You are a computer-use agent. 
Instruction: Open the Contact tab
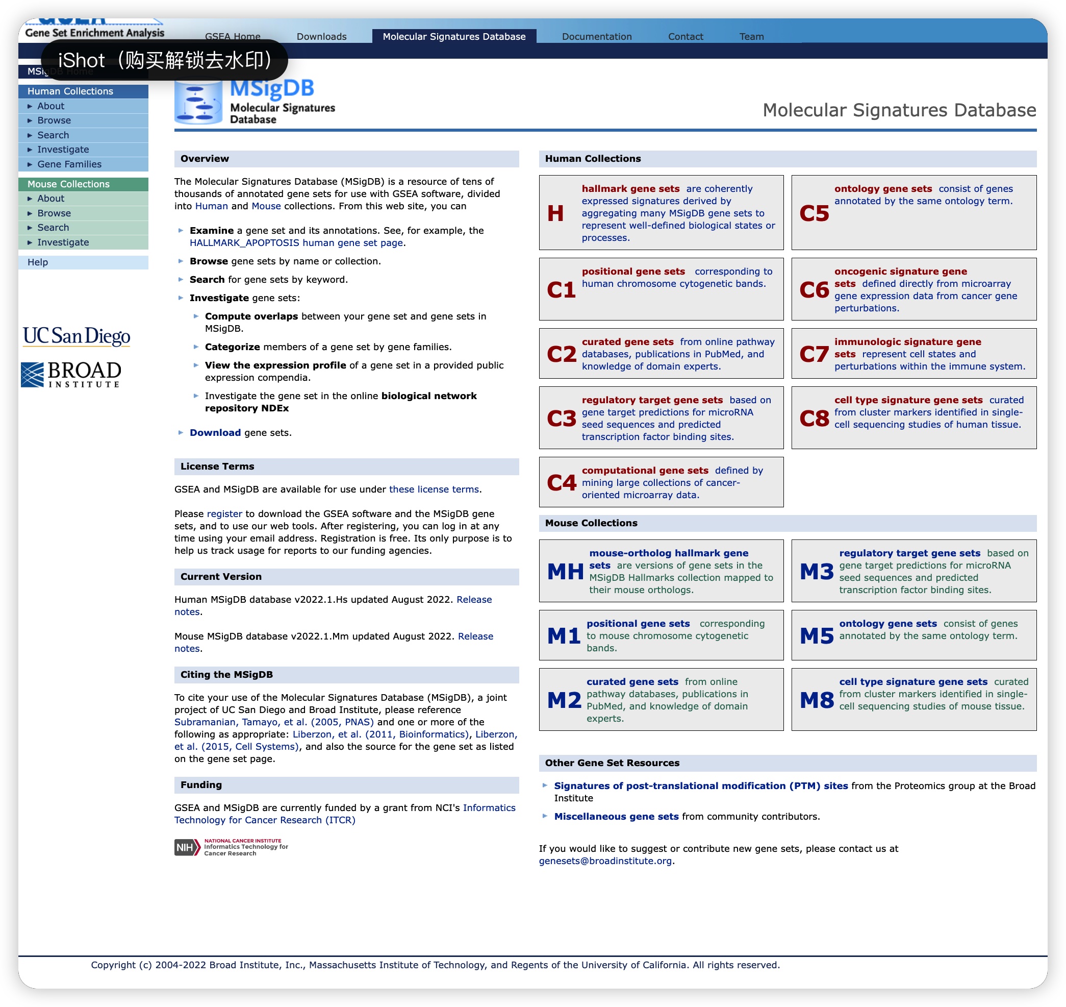(685, 37)
